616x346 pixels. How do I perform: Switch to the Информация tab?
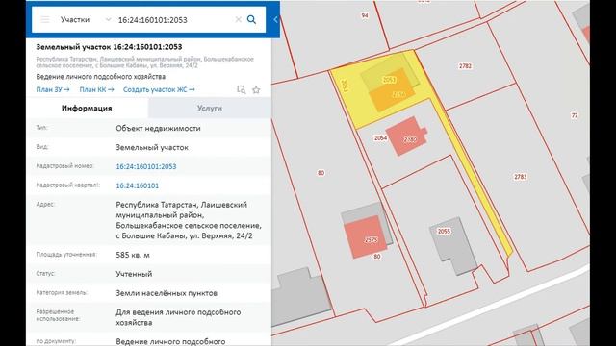87,108
